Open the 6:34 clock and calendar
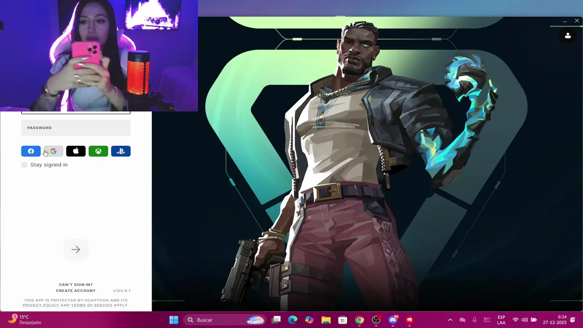 554,320
